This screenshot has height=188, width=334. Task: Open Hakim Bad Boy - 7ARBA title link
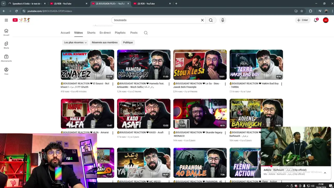(x=254, y=85)
